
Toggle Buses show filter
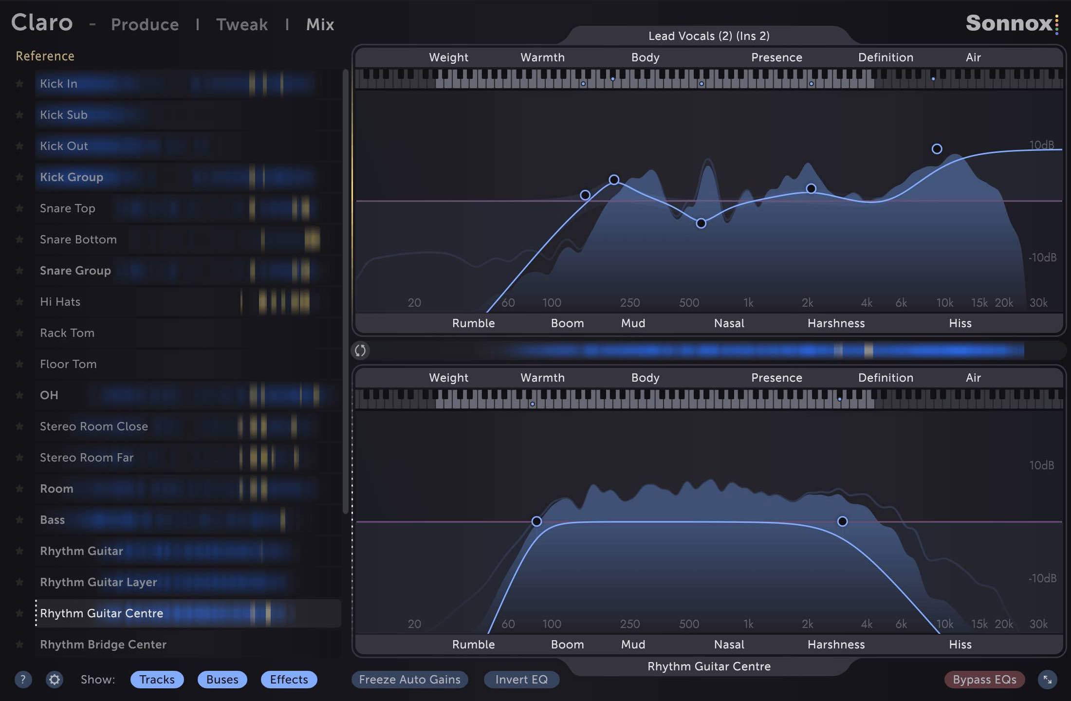[222, 680]
